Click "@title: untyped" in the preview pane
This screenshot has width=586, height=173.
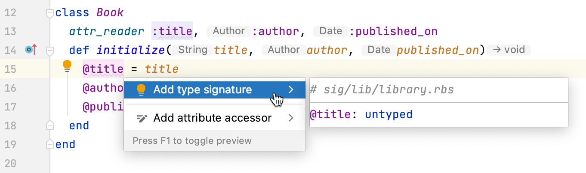tap(361, 115)
